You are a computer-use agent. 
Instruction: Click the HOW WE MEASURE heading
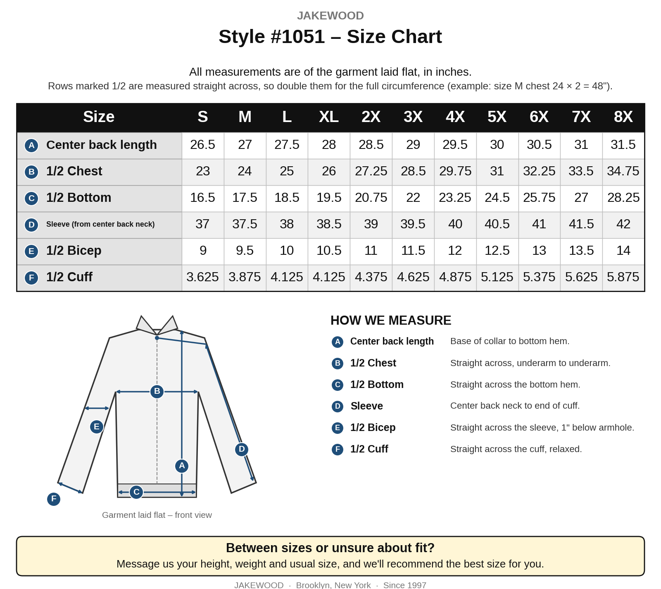point(391,321)
